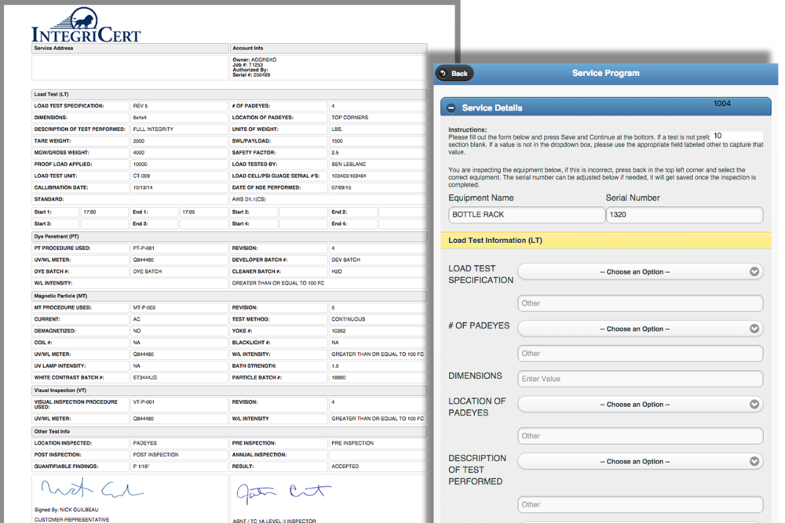
Task: Select 'CT-009' load test unit value
Action: 141,176
